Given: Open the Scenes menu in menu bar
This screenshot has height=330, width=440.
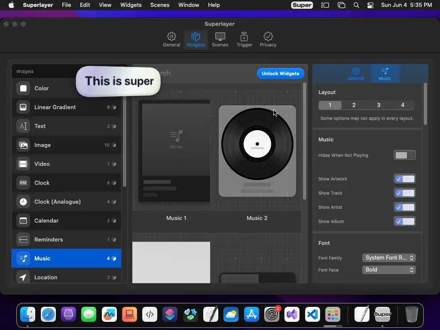Looking at the screenshot, I should pos(160,5).
